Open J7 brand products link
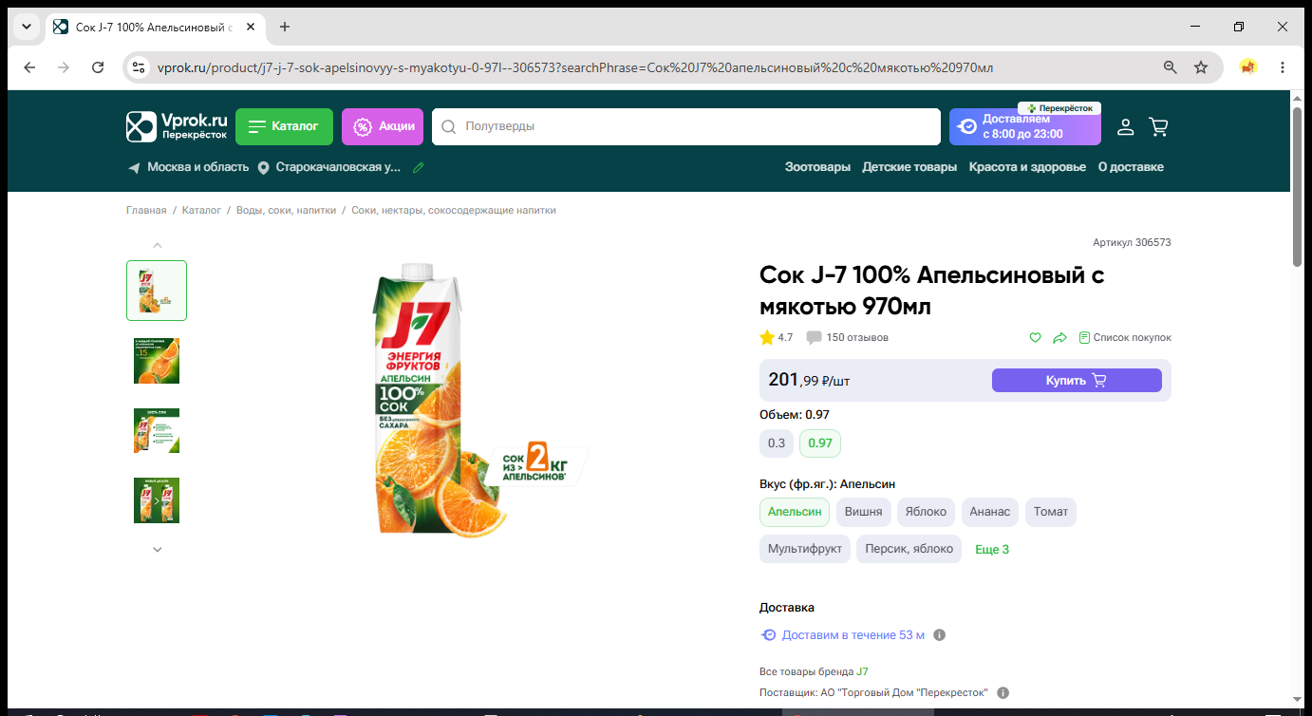 (x=862, y=672)
